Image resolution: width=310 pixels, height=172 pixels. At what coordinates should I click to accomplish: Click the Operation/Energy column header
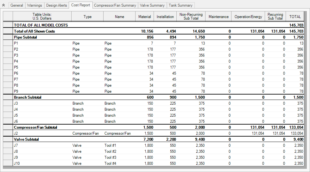248,16
